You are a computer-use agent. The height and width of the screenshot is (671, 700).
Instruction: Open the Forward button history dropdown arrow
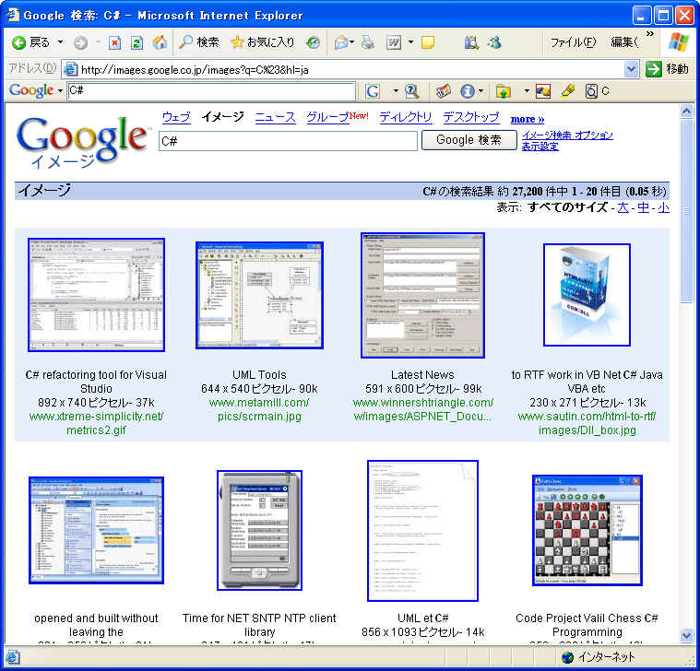(x=98, y=42)
